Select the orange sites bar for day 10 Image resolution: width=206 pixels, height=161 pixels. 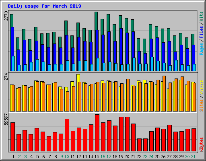68,101
